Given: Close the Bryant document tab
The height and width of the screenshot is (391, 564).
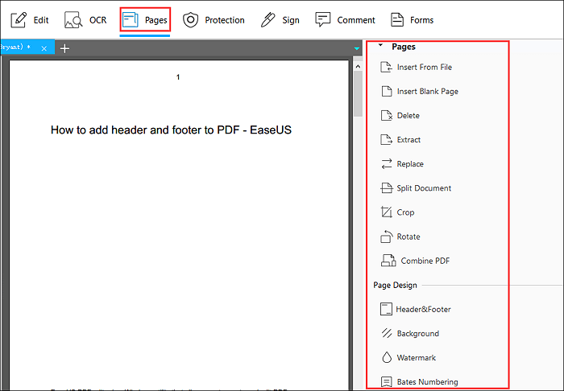Looking at the screenshot, I should point(44,48).
